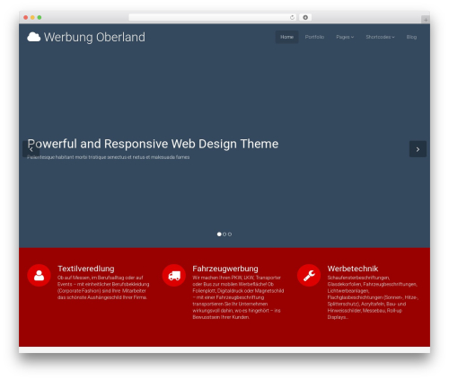The image size is (449, 380).
Task: Click the Fahrzeugwerbung truck icon
Action: (174, 276)
